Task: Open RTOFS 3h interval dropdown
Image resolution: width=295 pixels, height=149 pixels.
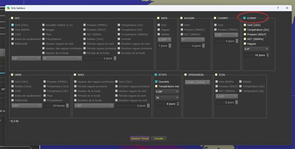Action: 167,98
